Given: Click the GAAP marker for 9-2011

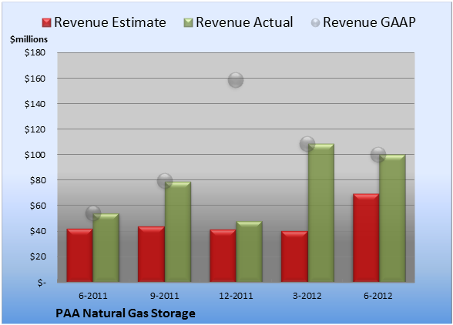Looking at the screenshot, I should (x=165, y=181).
